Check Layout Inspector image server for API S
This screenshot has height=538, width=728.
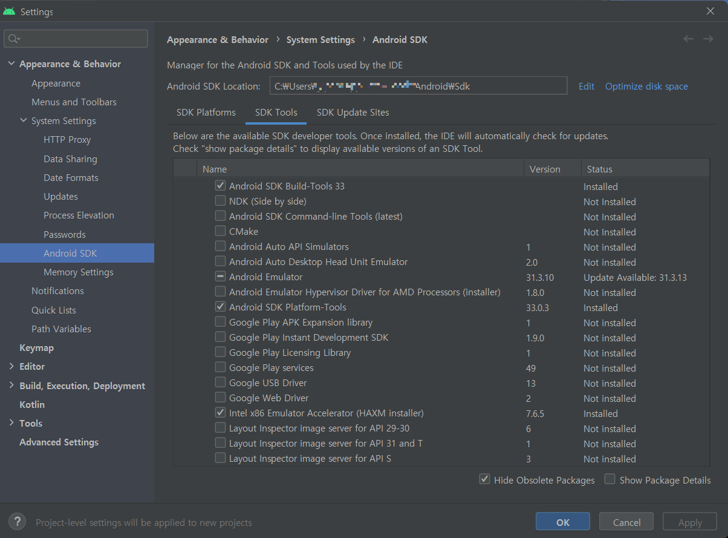[220, 458]
